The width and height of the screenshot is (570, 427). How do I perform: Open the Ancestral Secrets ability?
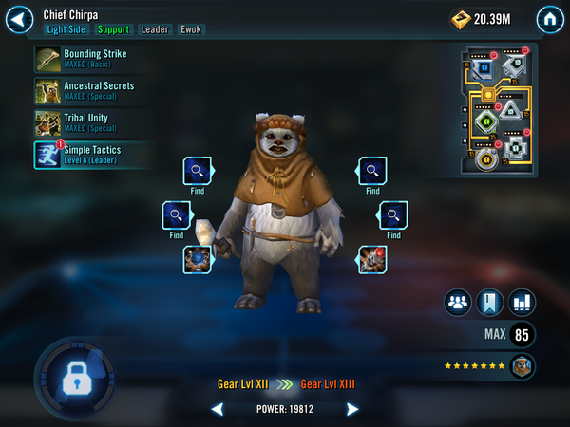[x=93, y=91]
